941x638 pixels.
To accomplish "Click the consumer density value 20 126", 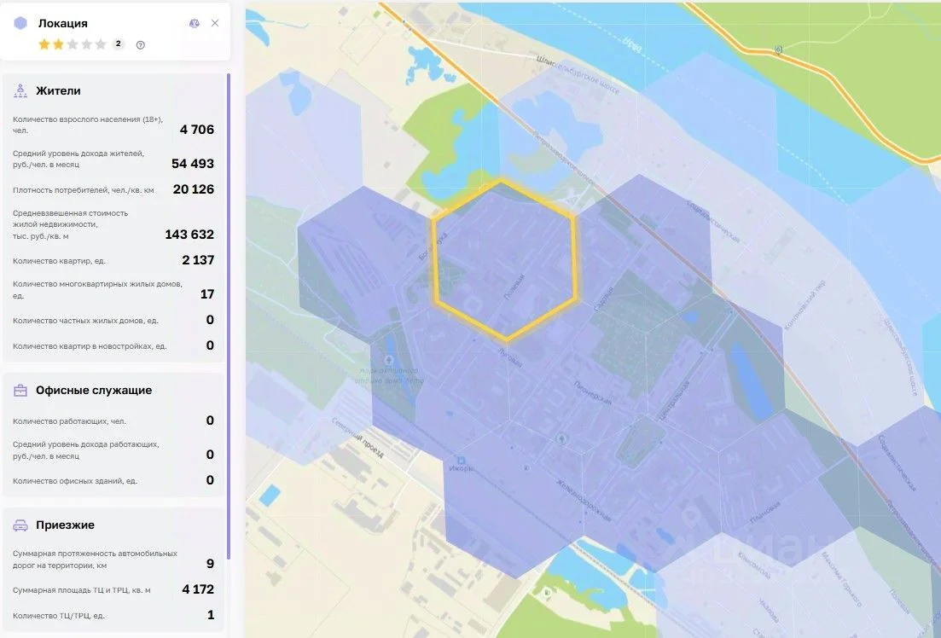I will (x=194, y=189).
